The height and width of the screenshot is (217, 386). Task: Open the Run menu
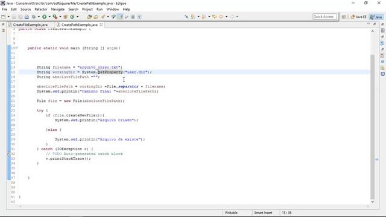tap(100, 10)
